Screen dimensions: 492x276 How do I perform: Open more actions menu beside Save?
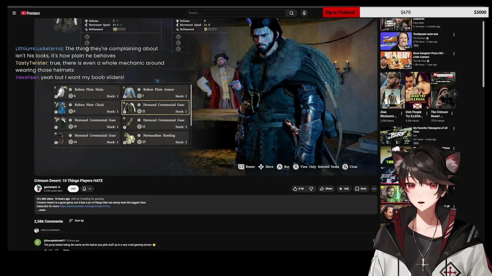(x=374, y=189)
